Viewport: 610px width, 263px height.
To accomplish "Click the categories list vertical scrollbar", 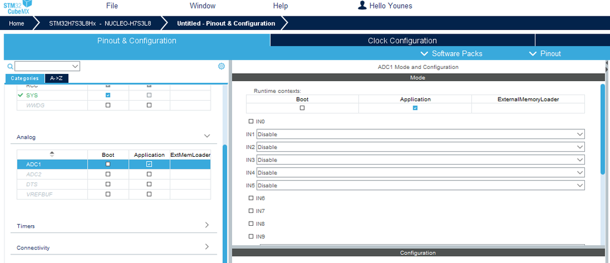I will (225, 204).
